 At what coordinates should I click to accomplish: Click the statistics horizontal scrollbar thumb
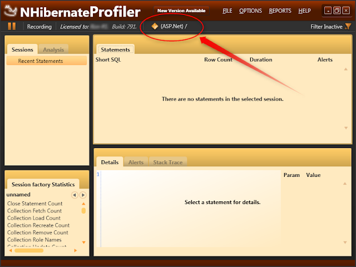click(29, 250)
